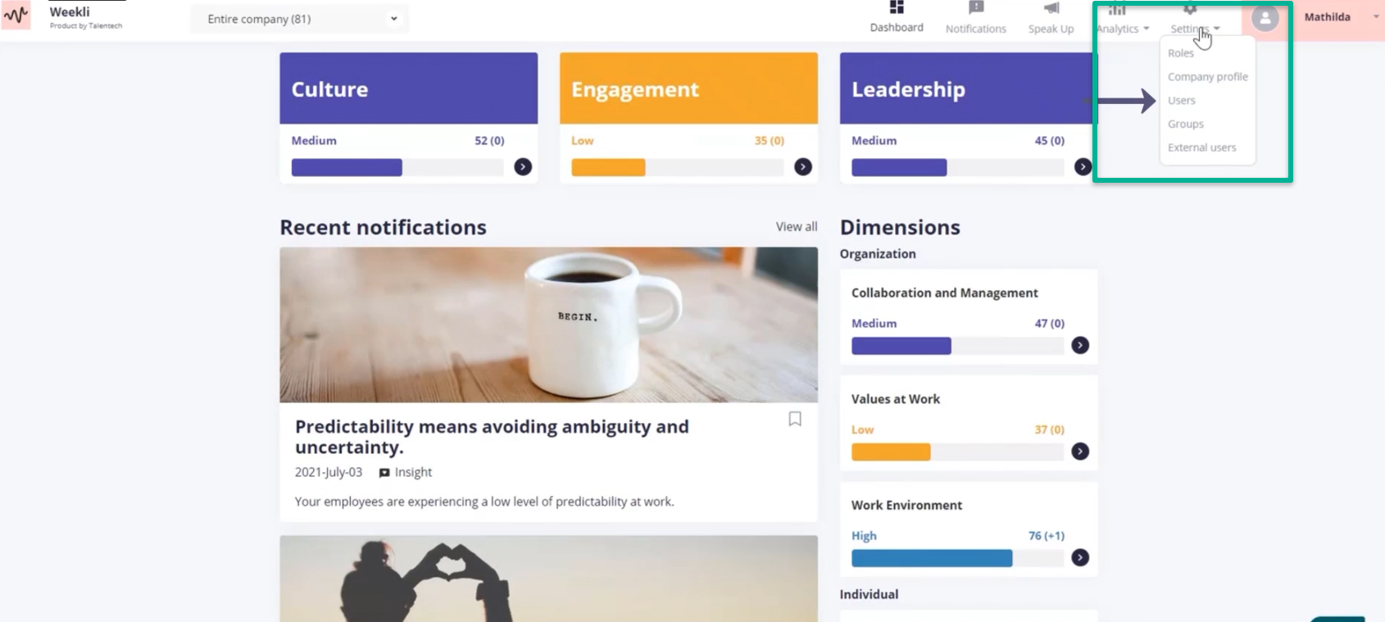This screenshot has width=1385, height=622.
Task: Open the Predictability notification headline
Action: coord(492,437)
